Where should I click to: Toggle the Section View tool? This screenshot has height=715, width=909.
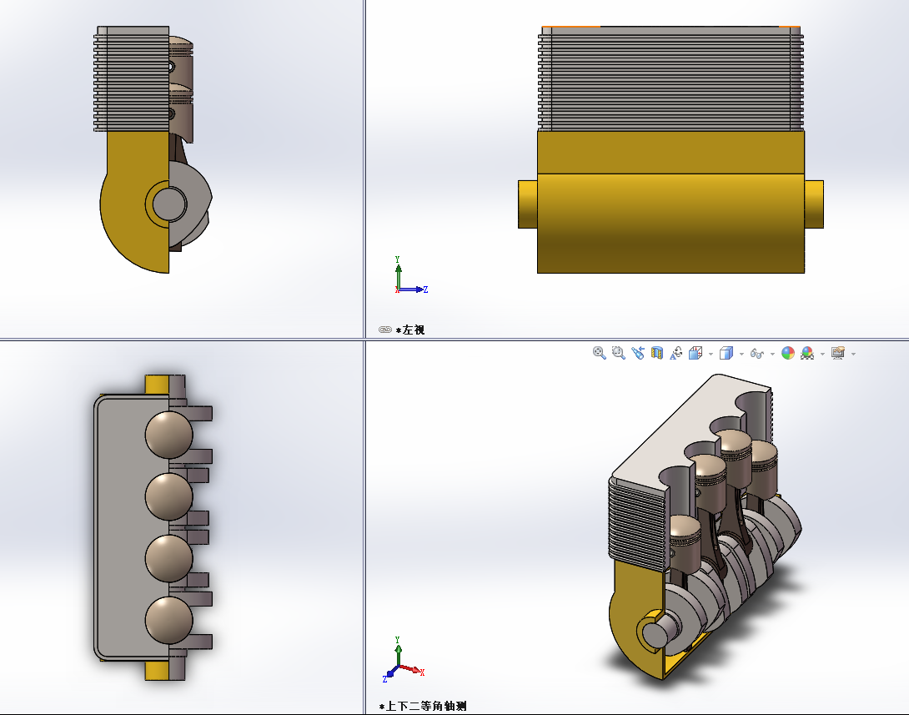[657, 353]
